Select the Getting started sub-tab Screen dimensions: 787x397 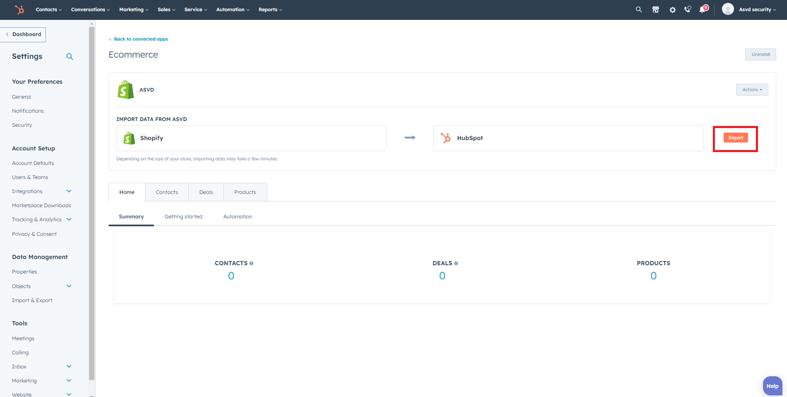tap(183, 217)
